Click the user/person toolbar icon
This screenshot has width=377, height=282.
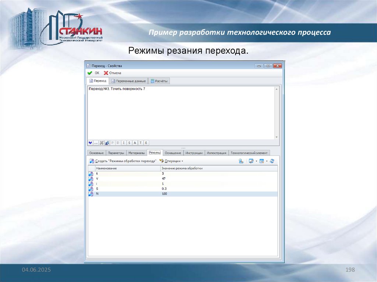[241, 161]
